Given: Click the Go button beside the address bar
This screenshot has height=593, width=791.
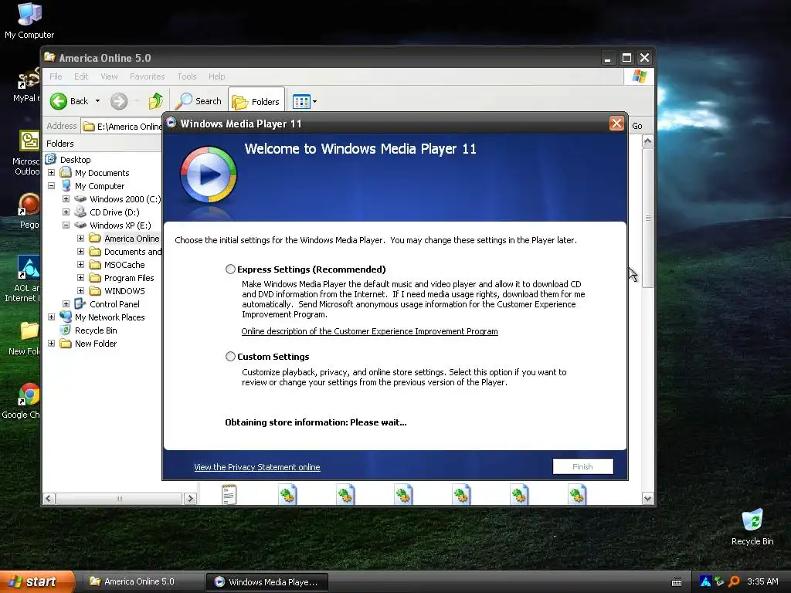Looking at the screenshot, I should (637, 126).
